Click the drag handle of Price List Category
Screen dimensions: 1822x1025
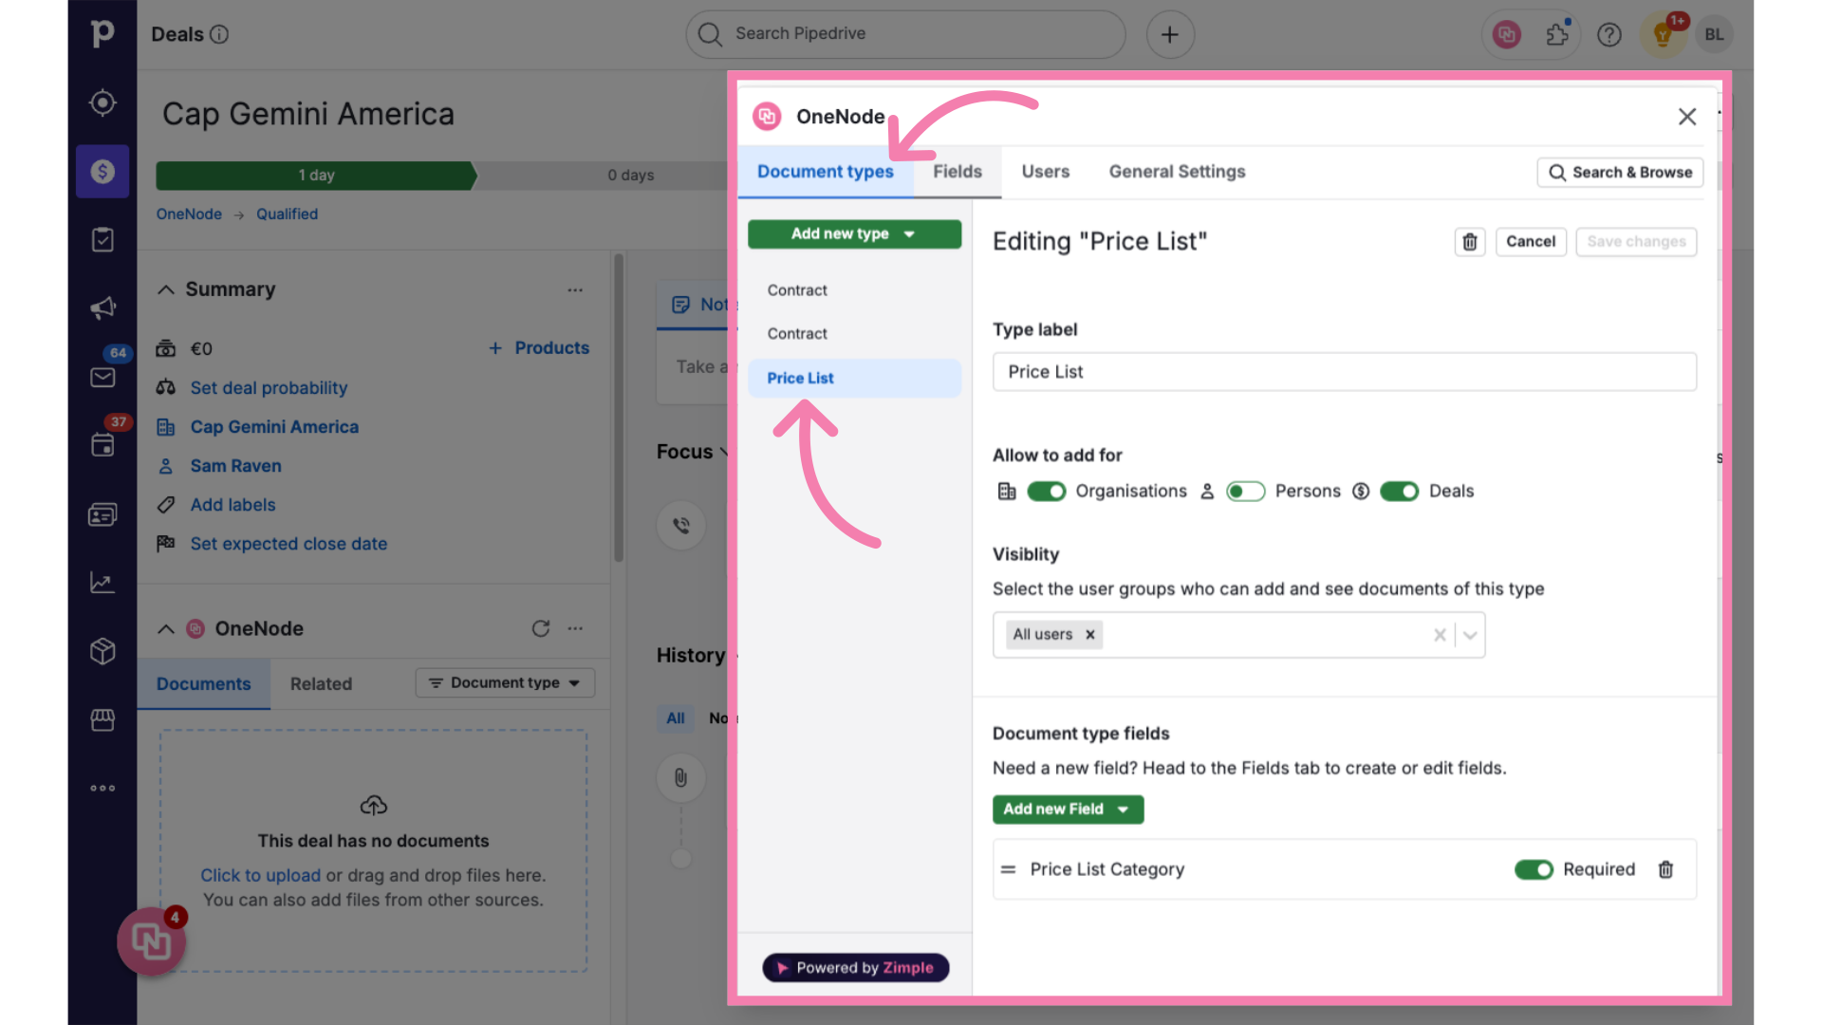[1008, 869]
